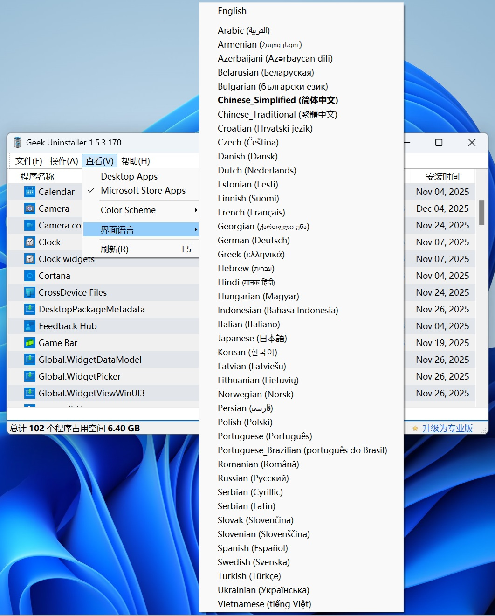This screenshot has height=616, width=495.
Task: Enable Desktop Apps view
Action: click(x=129, y=176)
